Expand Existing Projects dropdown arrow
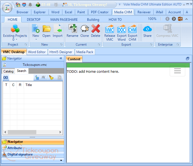 tap(16, 40)
